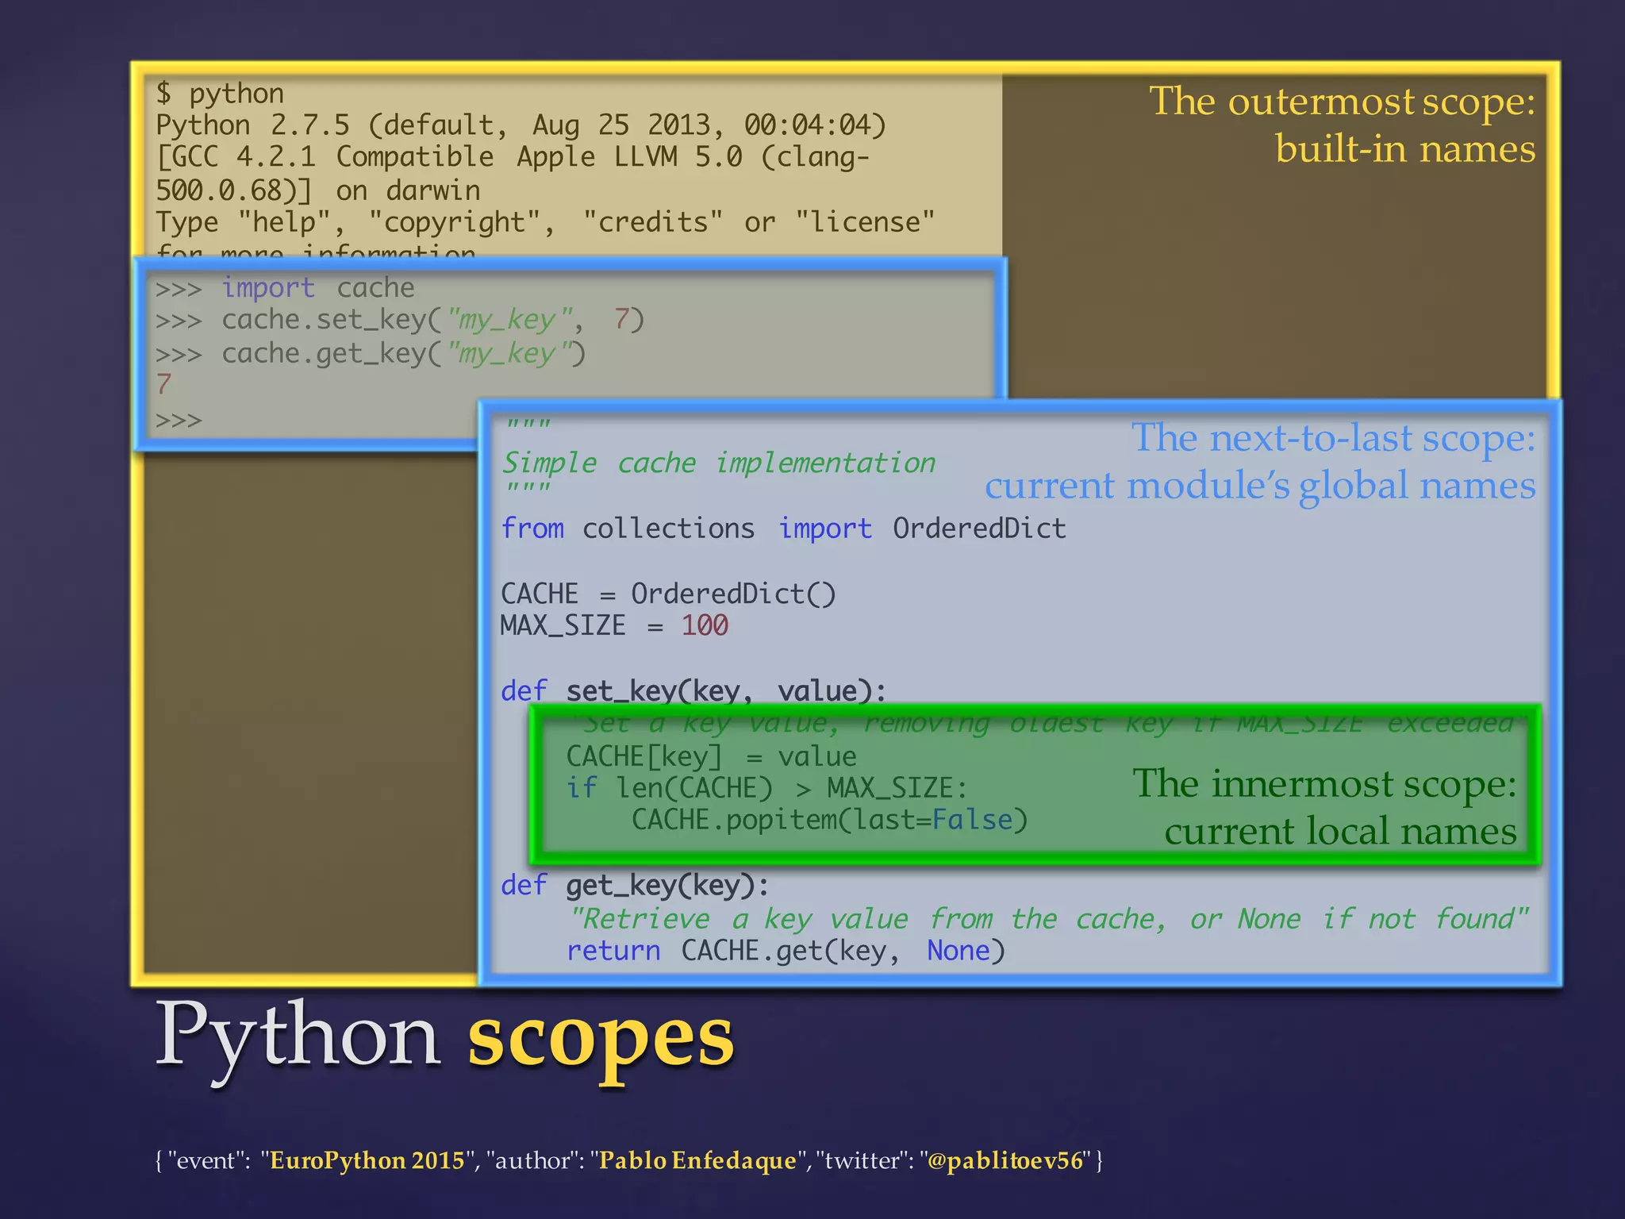The width and height of the screenshot is (1625, 1219).
Task: Click the '>>> import cache' line
Action: pyautogui.click(x=285, y=287)
